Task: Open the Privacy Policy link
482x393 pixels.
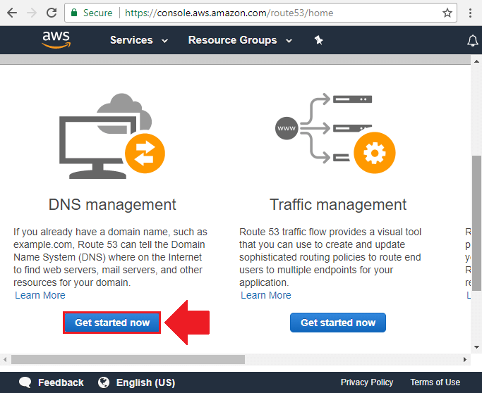Action: [367, 382]
